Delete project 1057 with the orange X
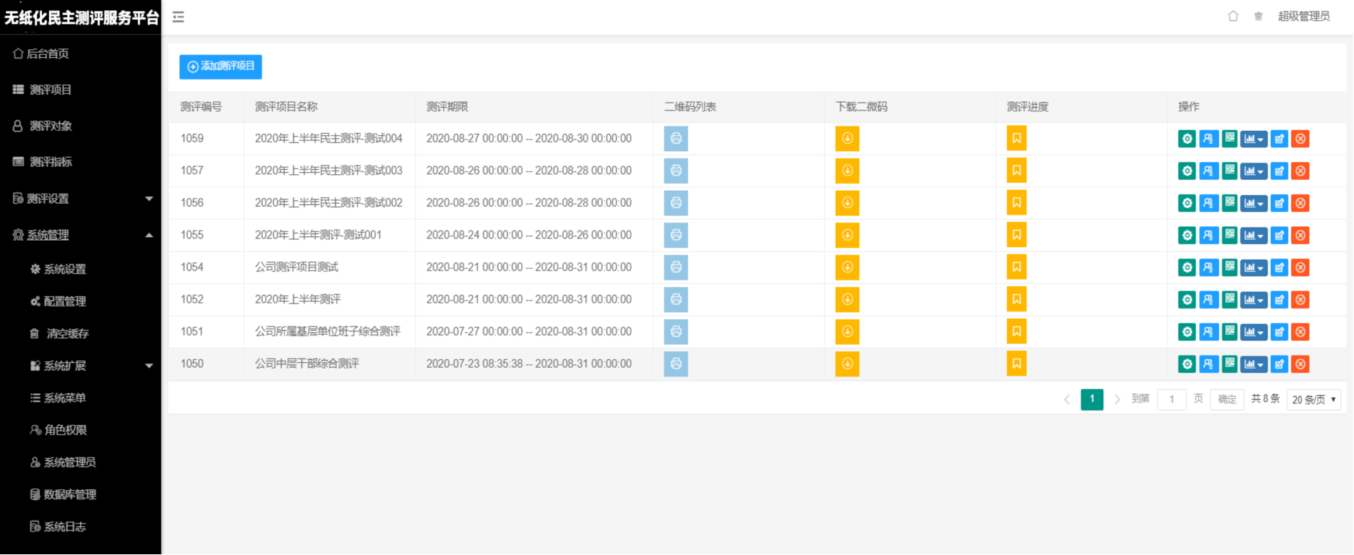The height and width of the screenshot is (555, 1354). pos(1301,171)
